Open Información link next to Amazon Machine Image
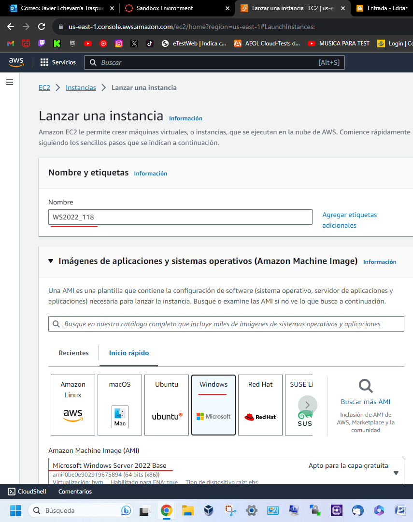This screenshot has width=413, height=522. (380, 262)
